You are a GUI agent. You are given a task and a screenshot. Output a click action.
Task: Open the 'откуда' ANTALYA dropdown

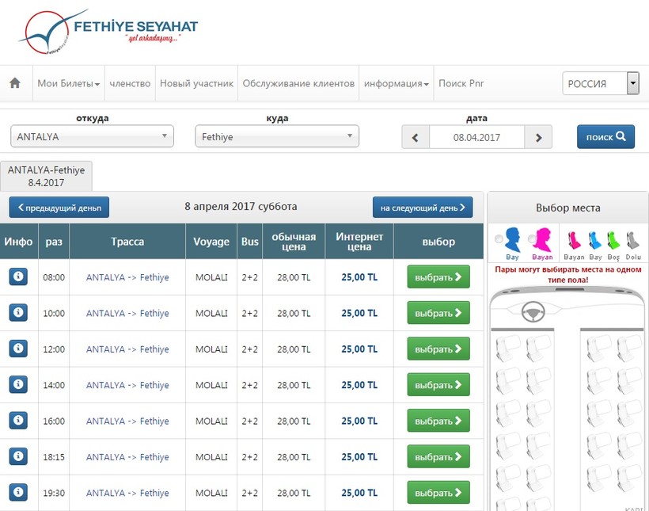click(x=92, y=136)
